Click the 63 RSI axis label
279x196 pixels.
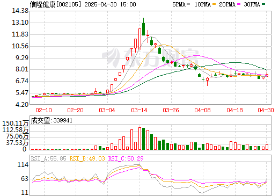point(25,179)
